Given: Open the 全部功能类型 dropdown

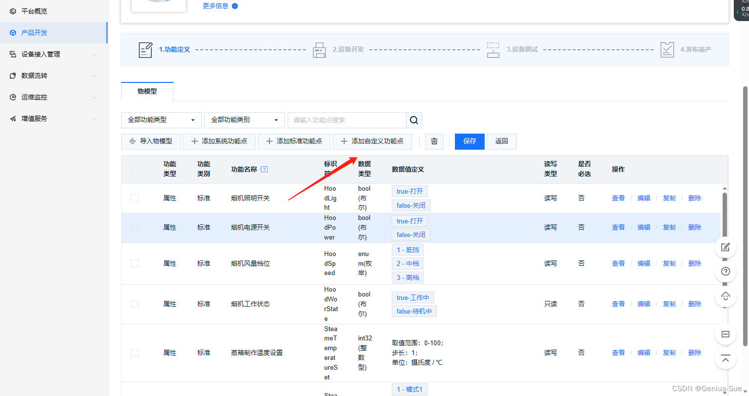Looking at the screenshot, I should coord(161,120).
